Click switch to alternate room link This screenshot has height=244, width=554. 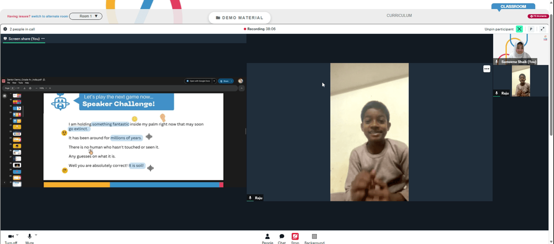coord(50,16)
